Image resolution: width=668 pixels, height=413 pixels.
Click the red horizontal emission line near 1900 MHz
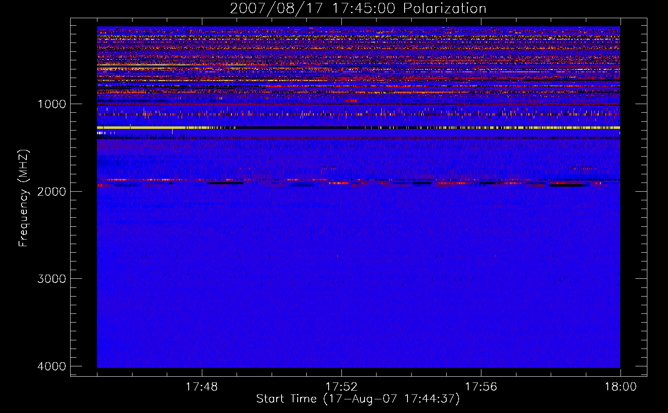(358, 180)
